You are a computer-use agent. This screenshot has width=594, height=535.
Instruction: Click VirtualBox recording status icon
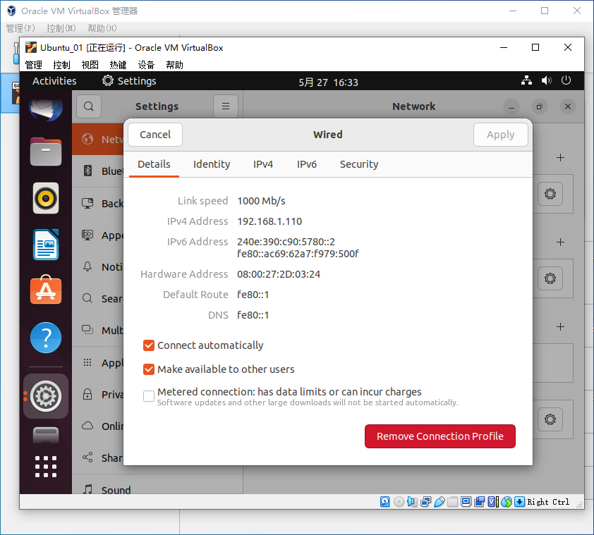(x=479, y=502)
